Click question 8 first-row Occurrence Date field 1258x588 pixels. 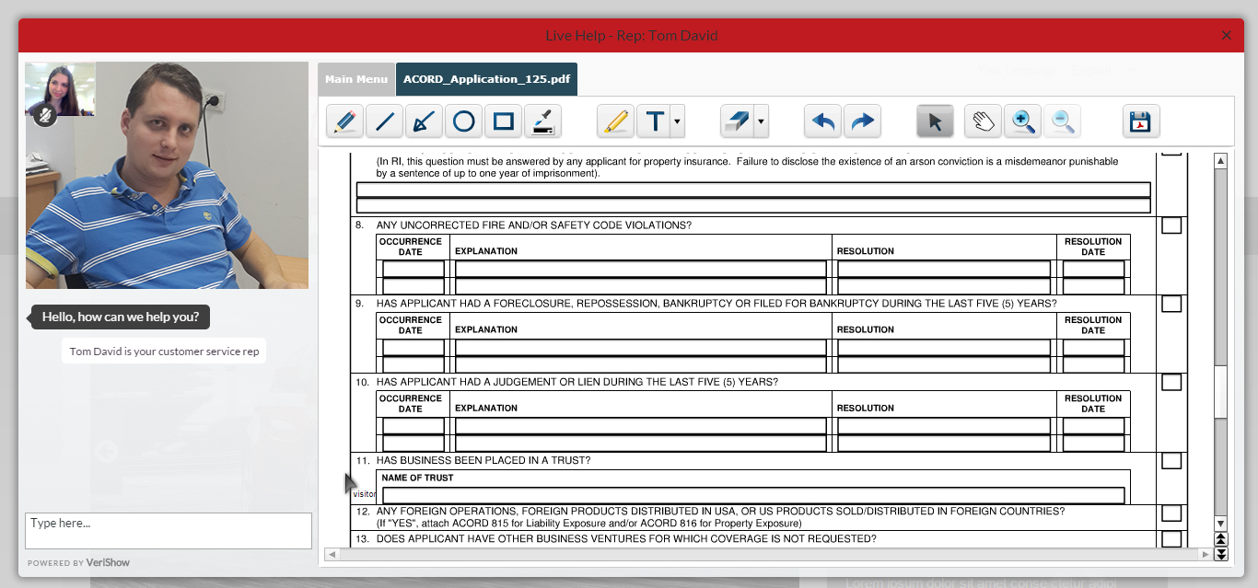tap(414, 269)
